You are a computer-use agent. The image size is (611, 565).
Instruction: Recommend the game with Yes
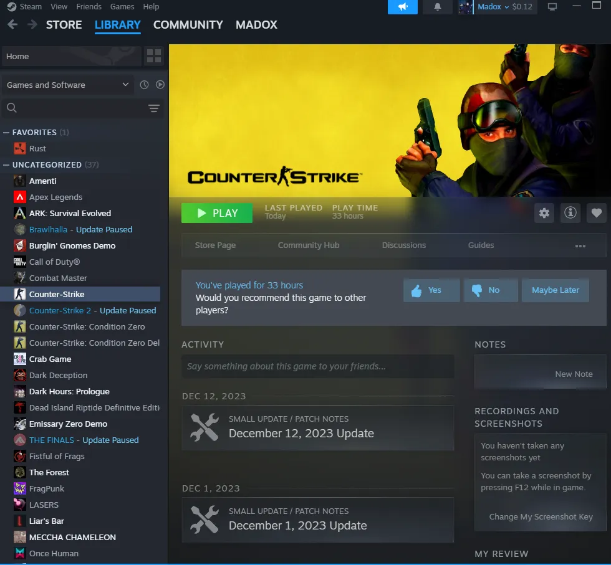tap(431, 290)
